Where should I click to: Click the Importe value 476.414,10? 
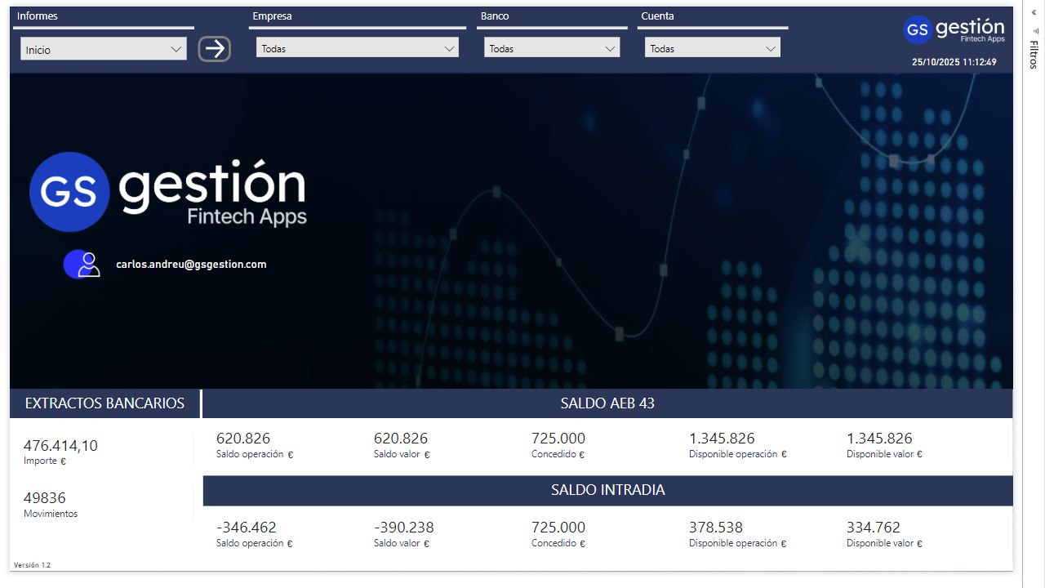(60, 445)
